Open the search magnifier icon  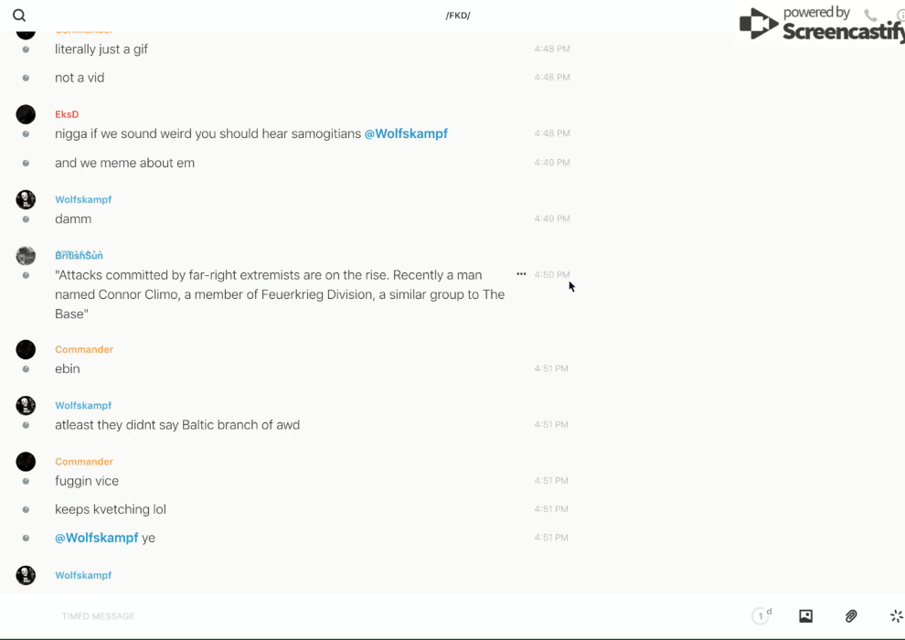(x=19, y=16)
